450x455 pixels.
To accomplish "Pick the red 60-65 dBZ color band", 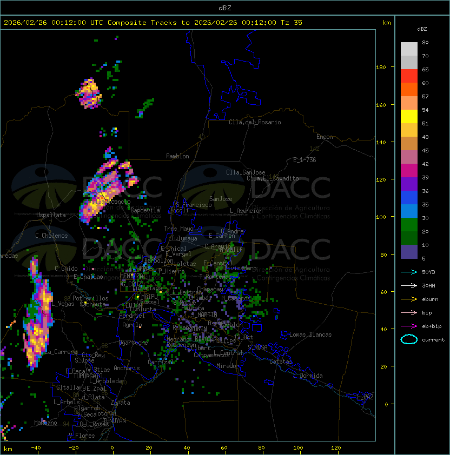I will [409, 76].
